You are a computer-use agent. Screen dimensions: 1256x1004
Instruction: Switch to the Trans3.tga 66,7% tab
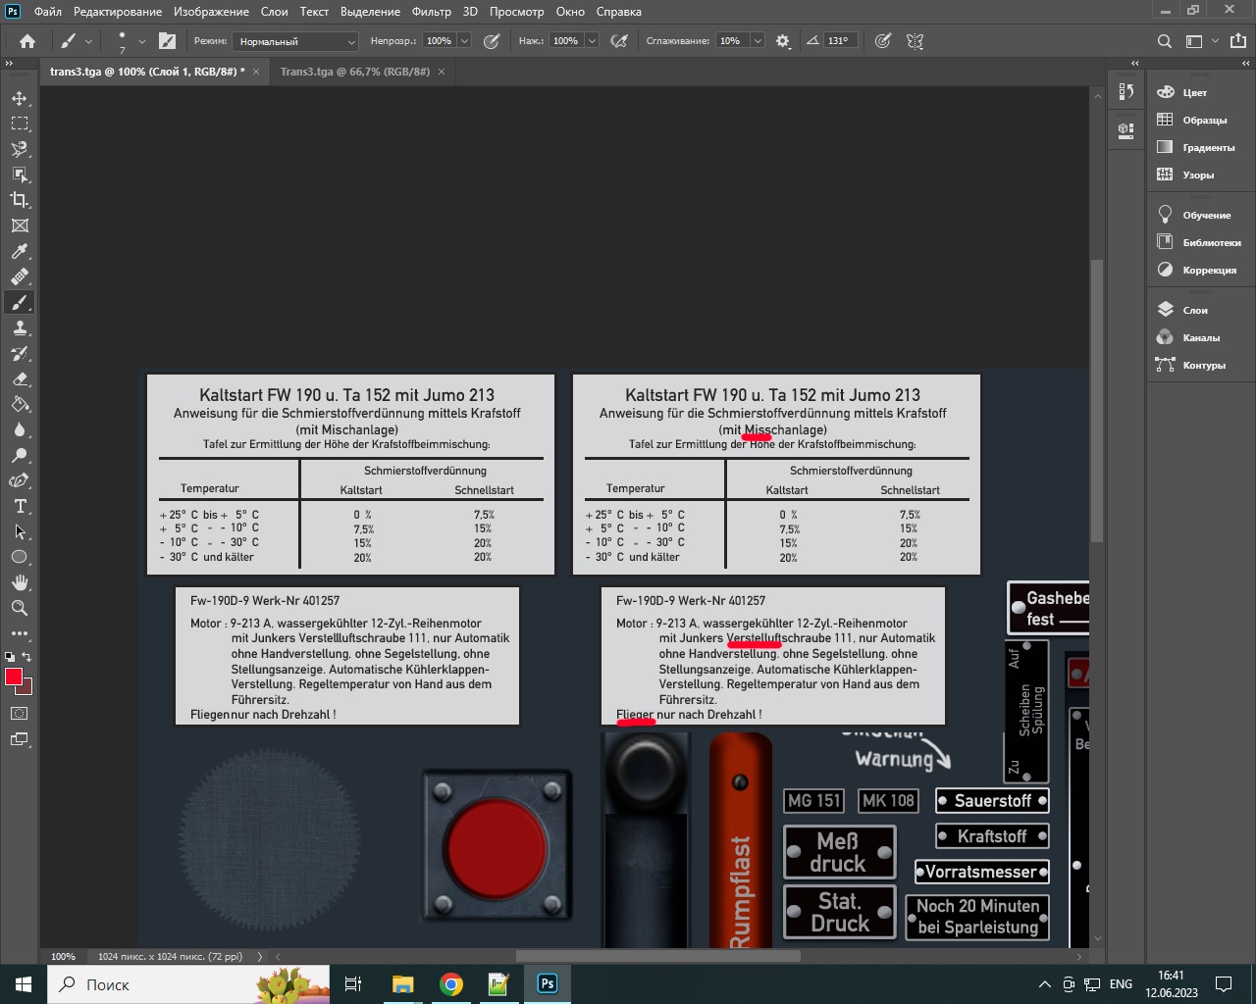(x=354, y=72)
